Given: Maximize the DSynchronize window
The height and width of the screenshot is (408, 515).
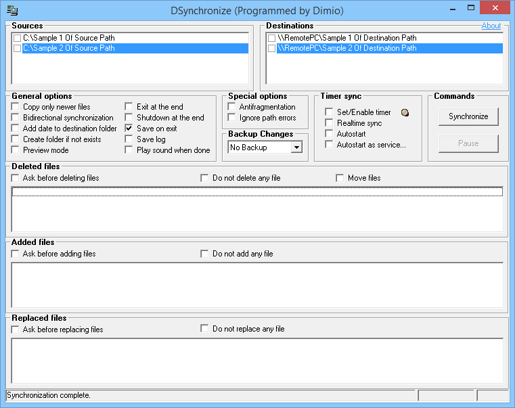Looking at the screenshot, I should coord(471,8).
